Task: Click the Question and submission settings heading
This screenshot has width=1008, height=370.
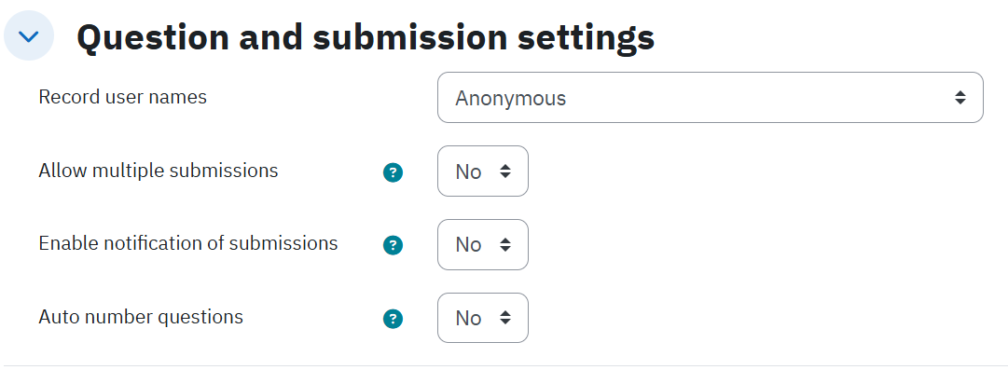Action: 366,37
